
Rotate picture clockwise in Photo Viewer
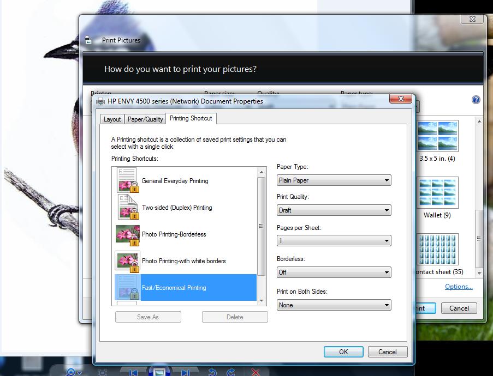[231, 372]
